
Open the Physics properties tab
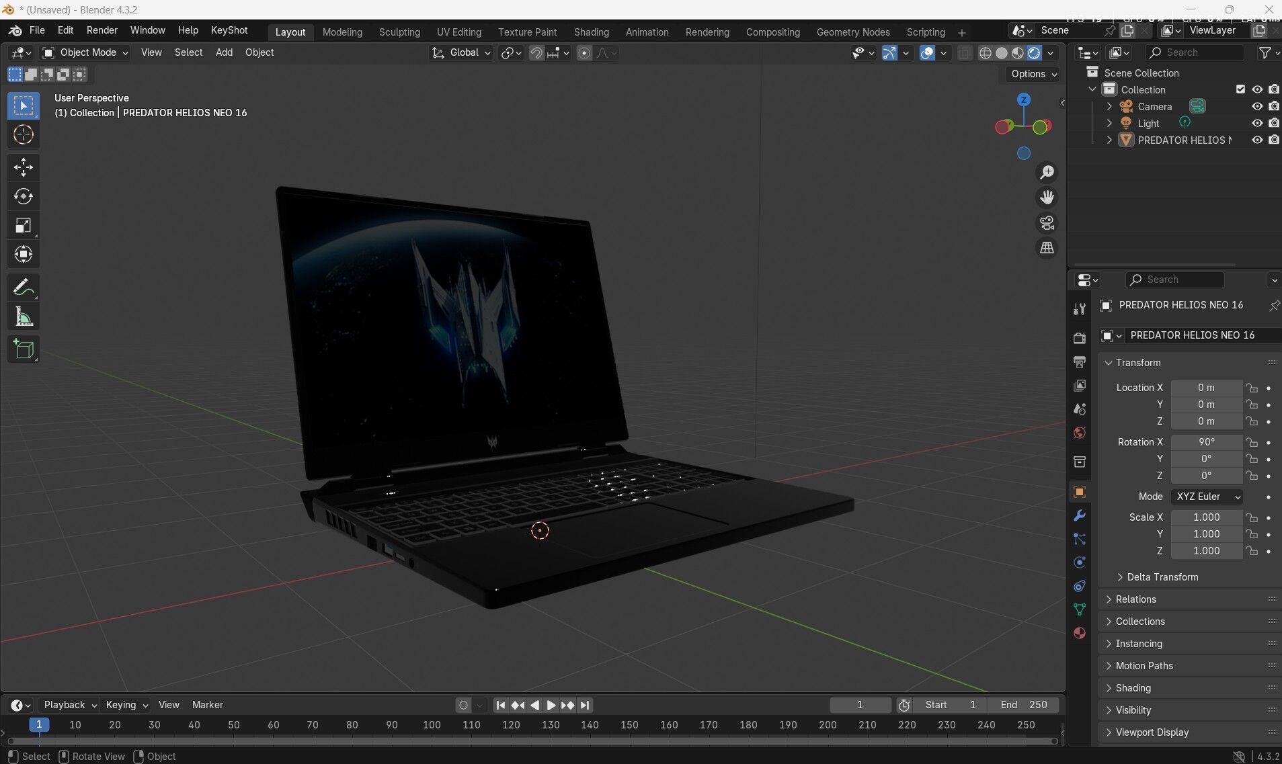(1080, 562)
